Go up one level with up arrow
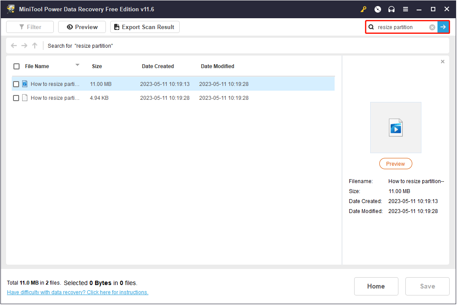Image resolution: width=457 pixels, height=305 pixels. coord(35,46)
